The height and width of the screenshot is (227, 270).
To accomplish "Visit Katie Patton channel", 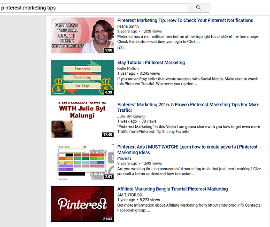I will click(128, 69).
